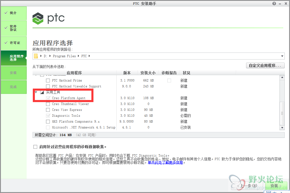Viewport: 290px width, 193px height.
Task: Click the 诊断报告 column header
Action: pos(169,73)
